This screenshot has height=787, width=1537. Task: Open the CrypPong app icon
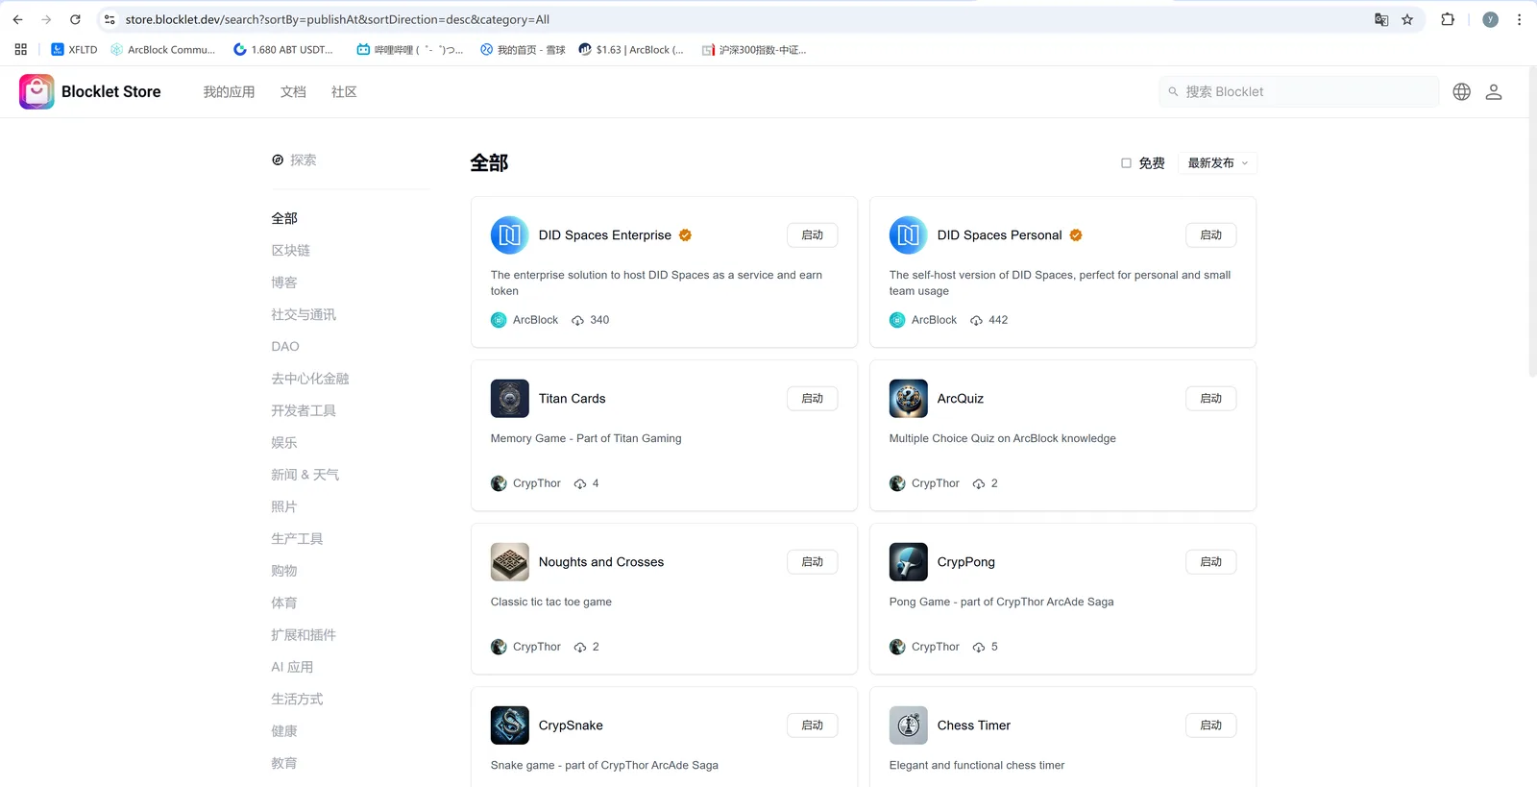tap(909, 562)
